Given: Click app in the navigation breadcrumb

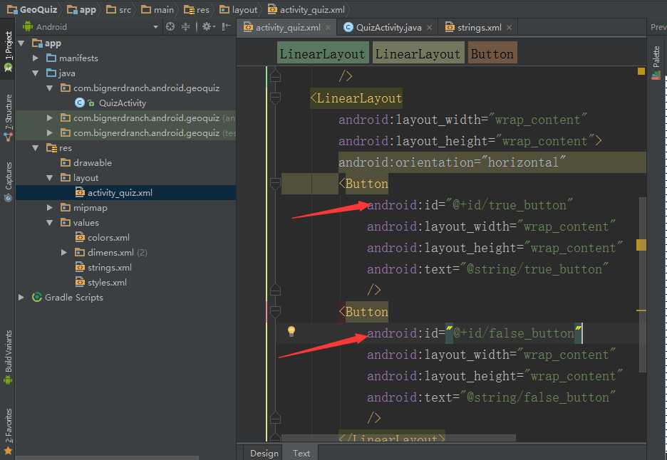Looking at the screenshot, I should (x=82, y=9).
